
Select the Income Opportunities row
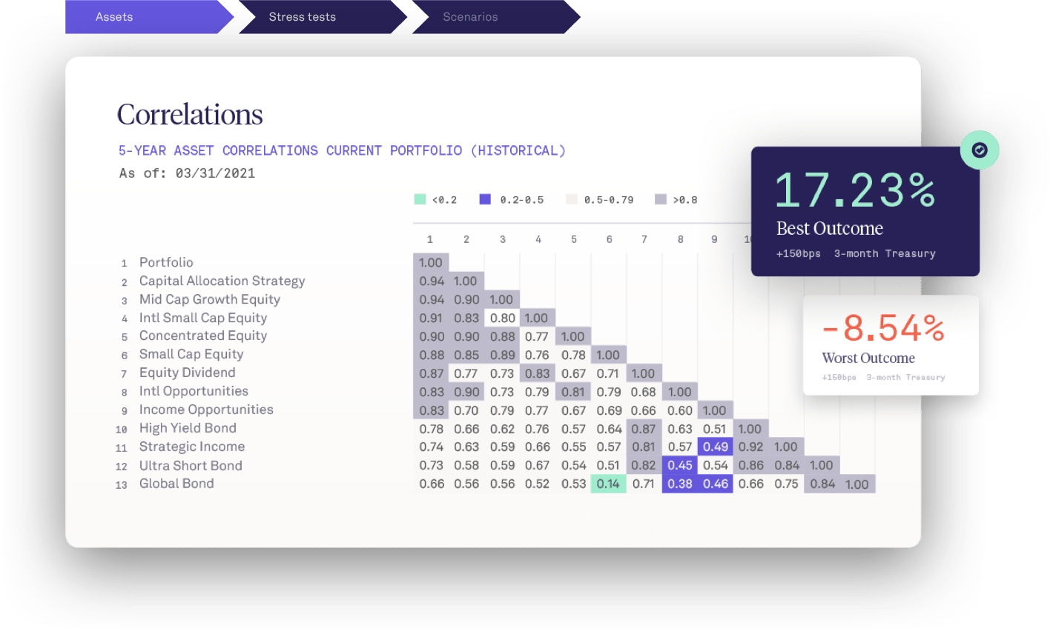(x=206, y=410)
